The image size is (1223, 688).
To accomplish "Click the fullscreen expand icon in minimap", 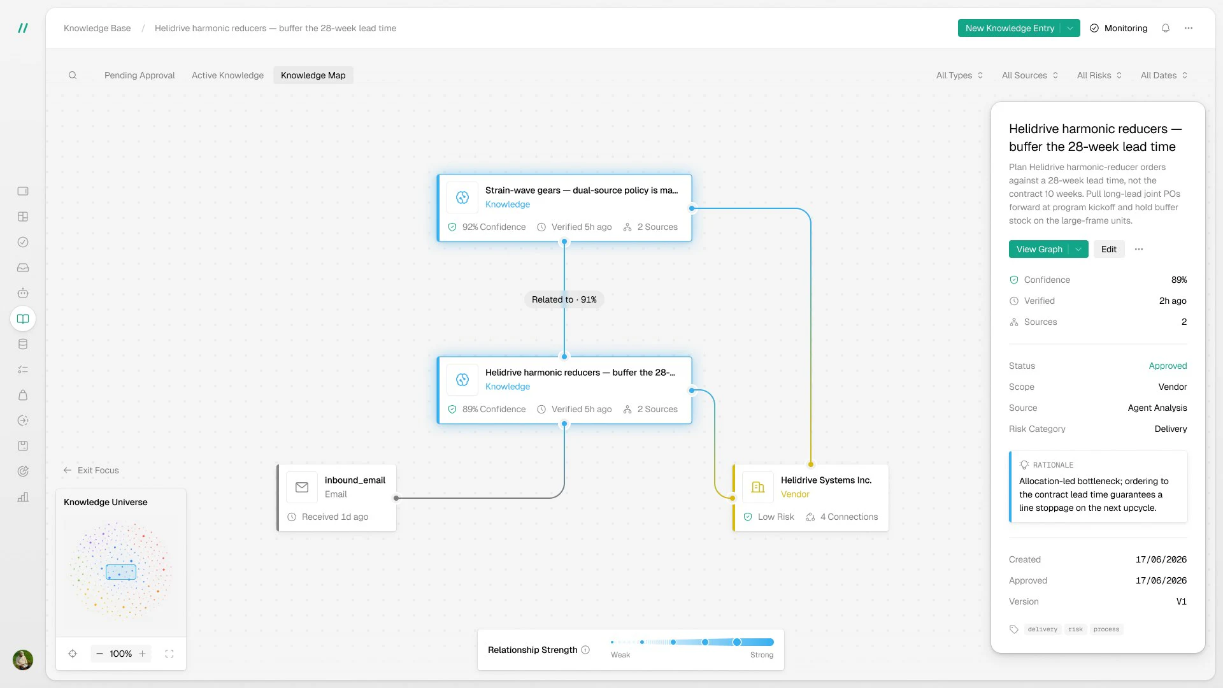I will 169,654.
